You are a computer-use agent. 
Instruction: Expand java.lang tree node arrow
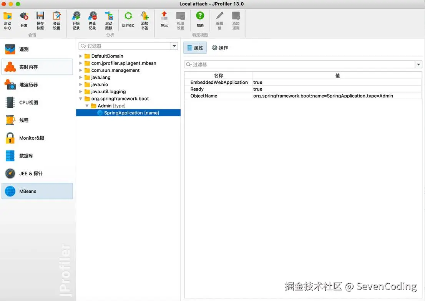pyautogui.click(x=80, y=77)
